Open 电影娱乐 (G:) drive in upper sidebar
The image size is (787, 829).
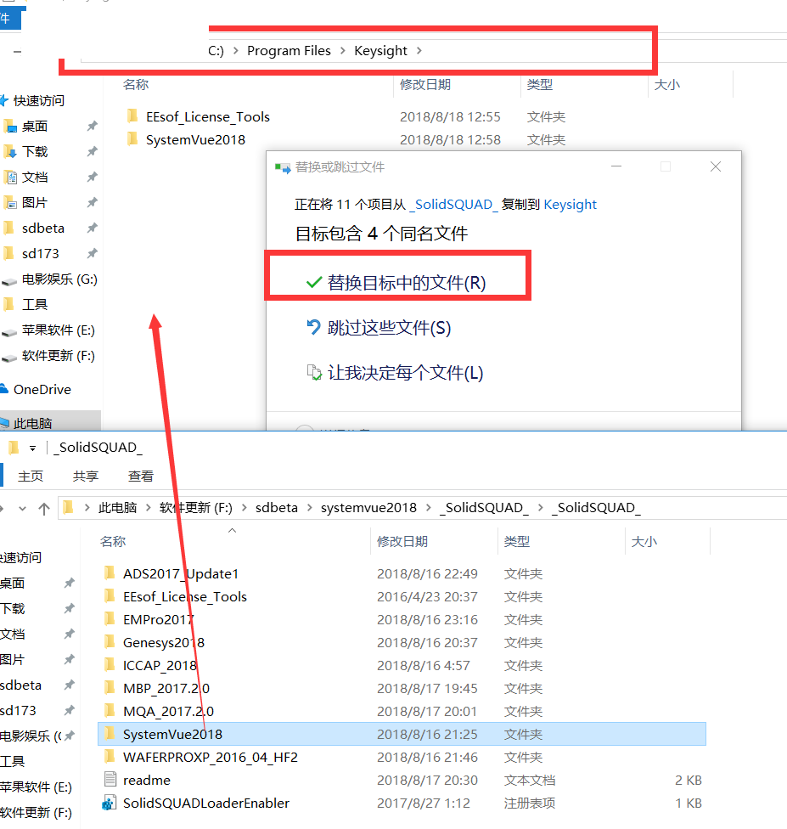tap(59, 279)
